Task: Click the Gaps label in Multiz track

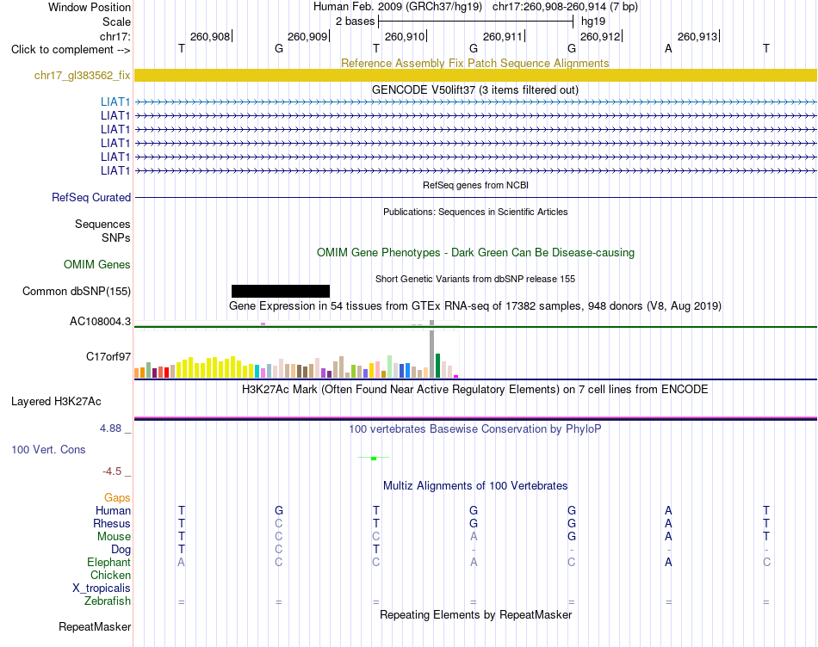Action: pos(117,498)
